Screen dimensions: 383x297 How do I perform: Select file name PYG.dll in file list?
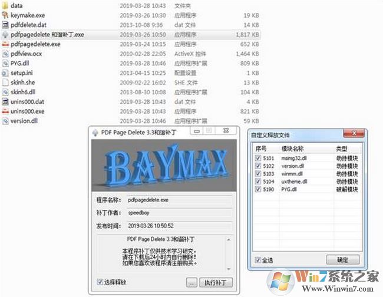pyautogui.click(x=19, y=63)
